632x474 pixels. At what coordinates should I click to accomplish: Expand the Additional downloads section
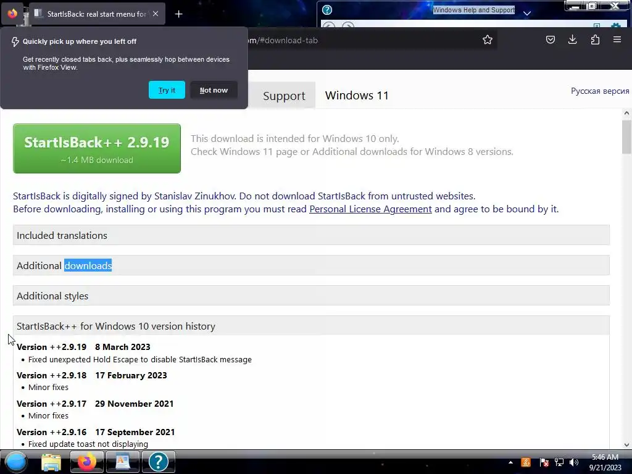point(311,265)
